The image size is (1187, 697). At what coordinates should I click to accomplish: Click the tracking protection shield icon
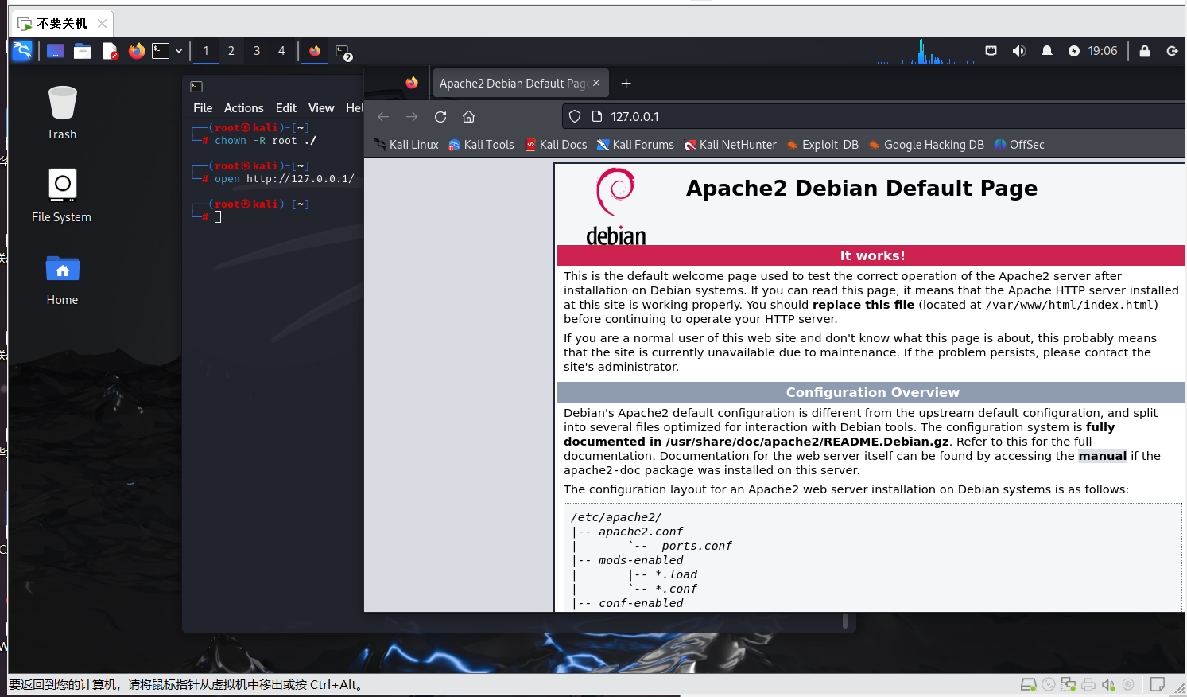[x=575, y=117]
